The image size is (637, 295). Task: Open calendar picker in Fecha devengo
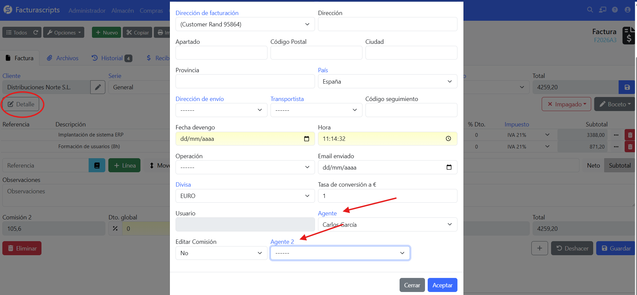[307, 139]
